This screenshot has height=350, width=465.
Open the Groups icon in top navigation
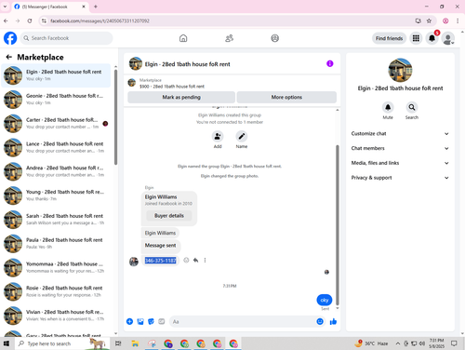click(274, 38)
